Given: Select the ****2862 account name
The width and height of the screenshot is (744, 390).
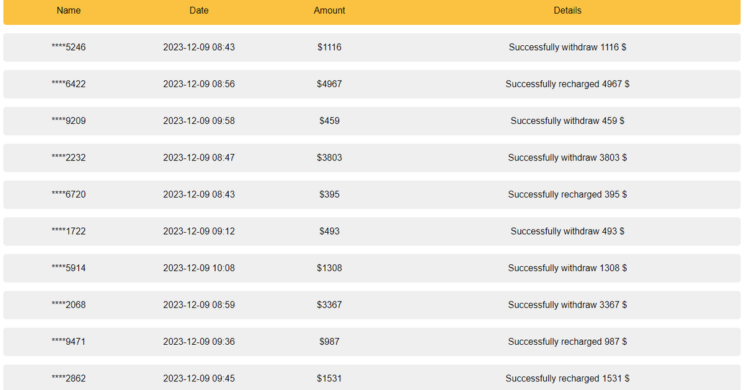Looking at the screenshot, I should click(x=69, y=378).
